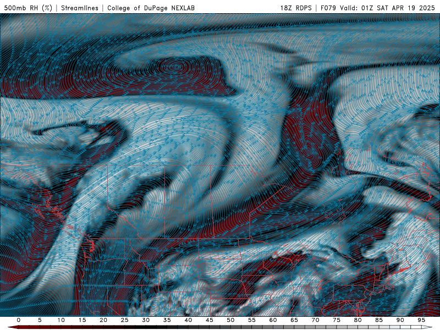The width and height of the screenshot is (440, 330).
Task: Select the 'Streamlines' label in header
Action: (80, 8)
